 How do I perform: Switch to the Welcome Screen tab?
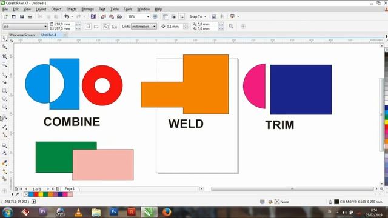[22, 35]
